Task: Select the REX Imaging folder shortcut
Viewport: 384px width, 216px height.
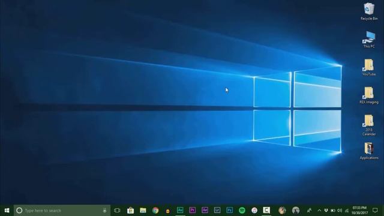Action: click(369, 95)
